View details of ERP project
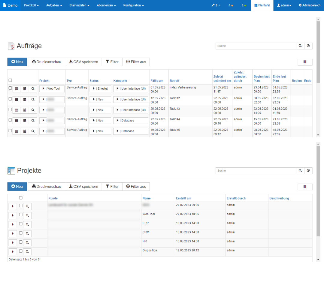 (x=27, y=224)
